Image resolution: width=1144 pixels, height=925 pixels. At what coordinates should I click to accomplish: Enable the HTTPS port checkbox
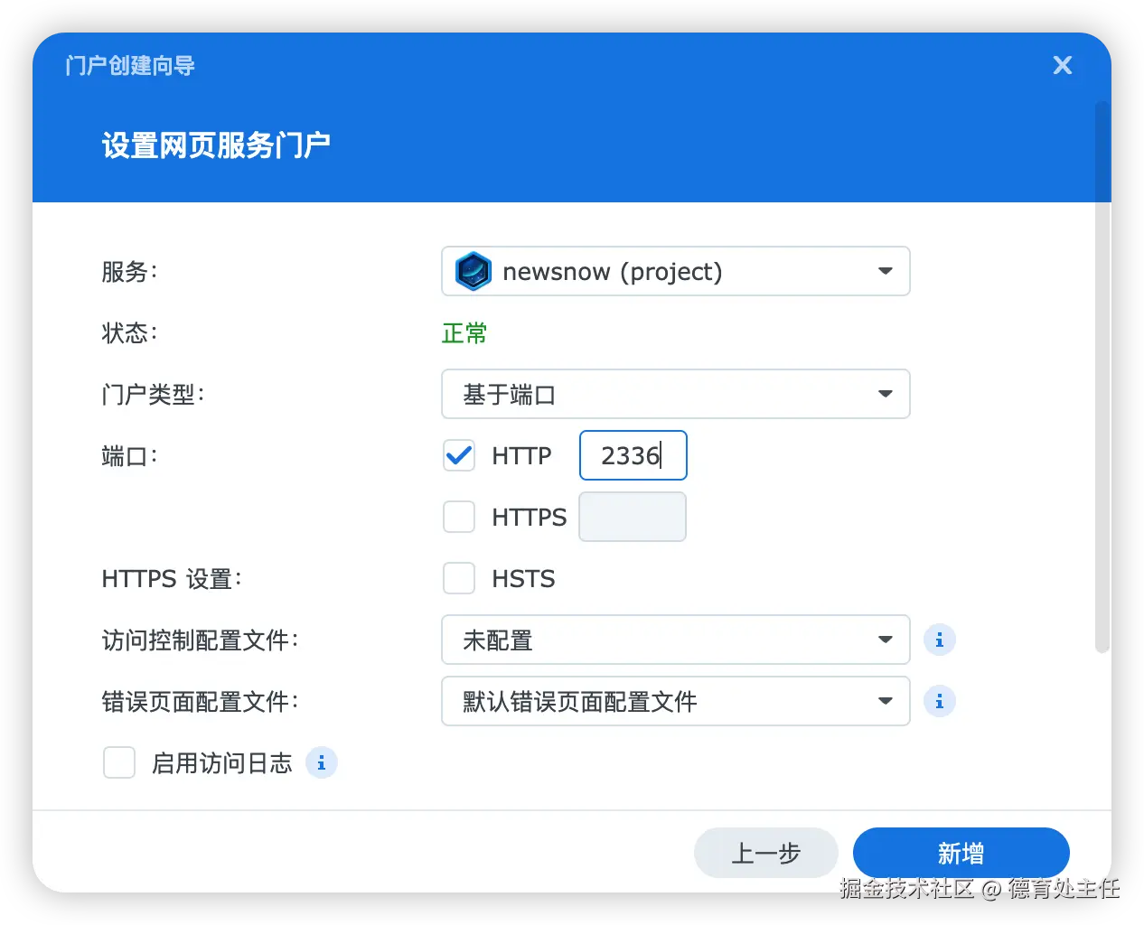coord(459,517)
